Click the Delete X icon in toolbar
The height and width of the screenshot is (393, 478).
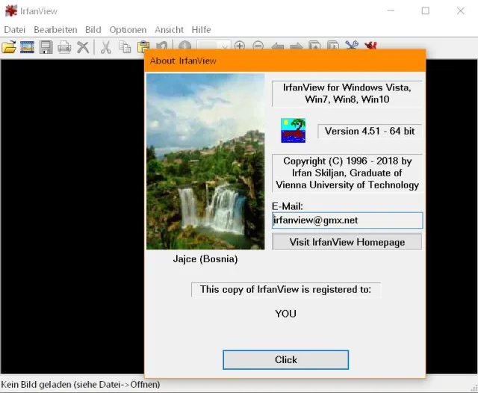(83, 47)
